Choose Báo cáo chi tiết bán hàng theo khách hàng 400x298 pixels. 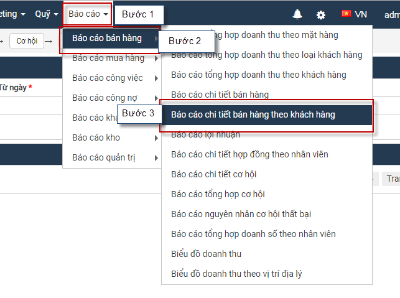253,114
